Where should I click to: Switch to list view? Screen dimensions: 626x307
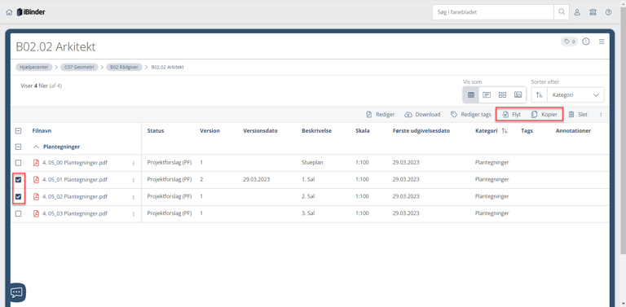(487, 95)
